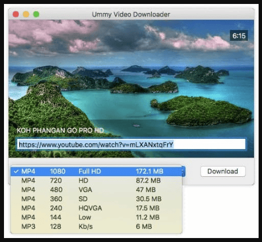
Task: Click the YouTube URL input field
Action: [131, 145]
